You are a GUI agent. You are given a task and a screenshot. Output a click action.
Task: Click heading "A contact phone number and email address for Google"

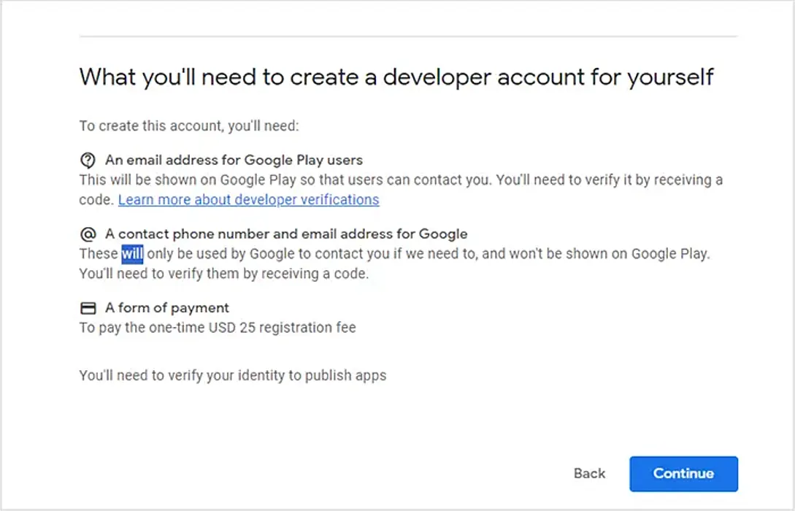[286, 234]
